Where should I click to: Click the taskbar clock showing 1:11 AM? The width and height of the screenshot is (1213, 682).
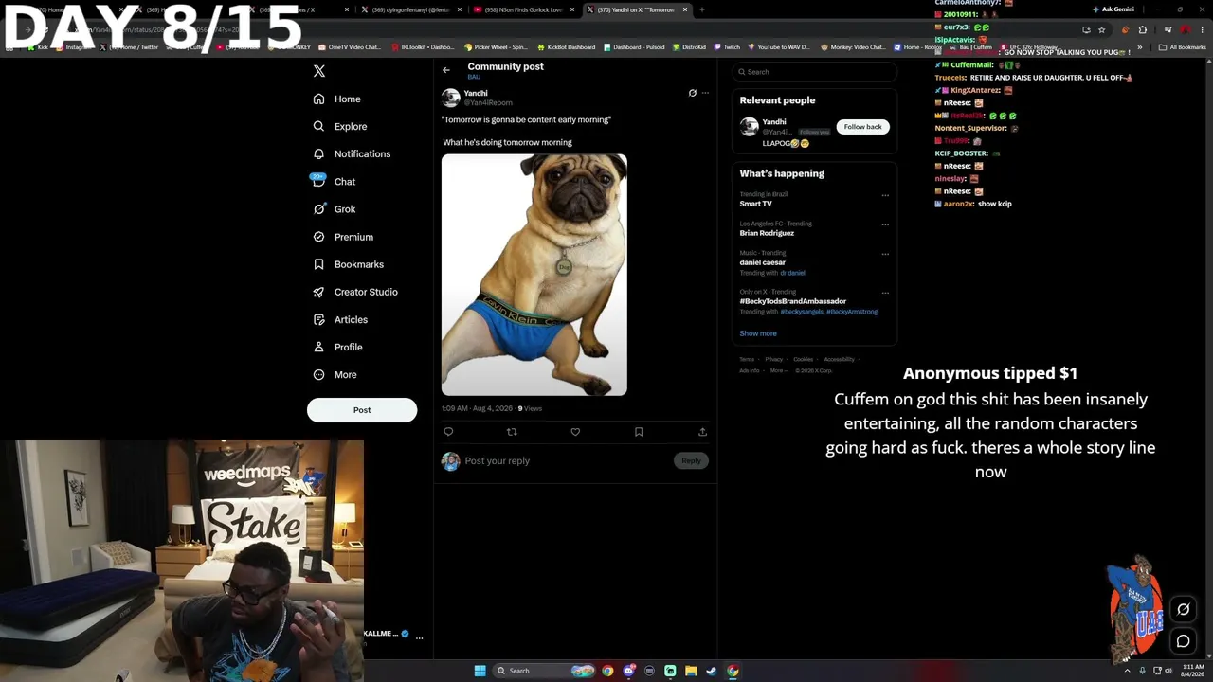coord(1193,671)
